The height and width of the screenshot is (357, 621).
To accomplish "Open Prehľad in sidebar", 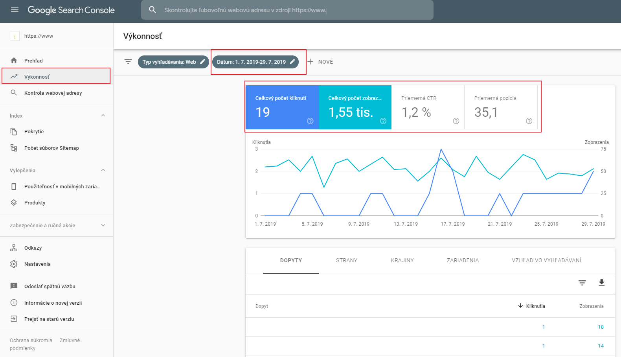I will pyautogui.click(x=57, y=61).
